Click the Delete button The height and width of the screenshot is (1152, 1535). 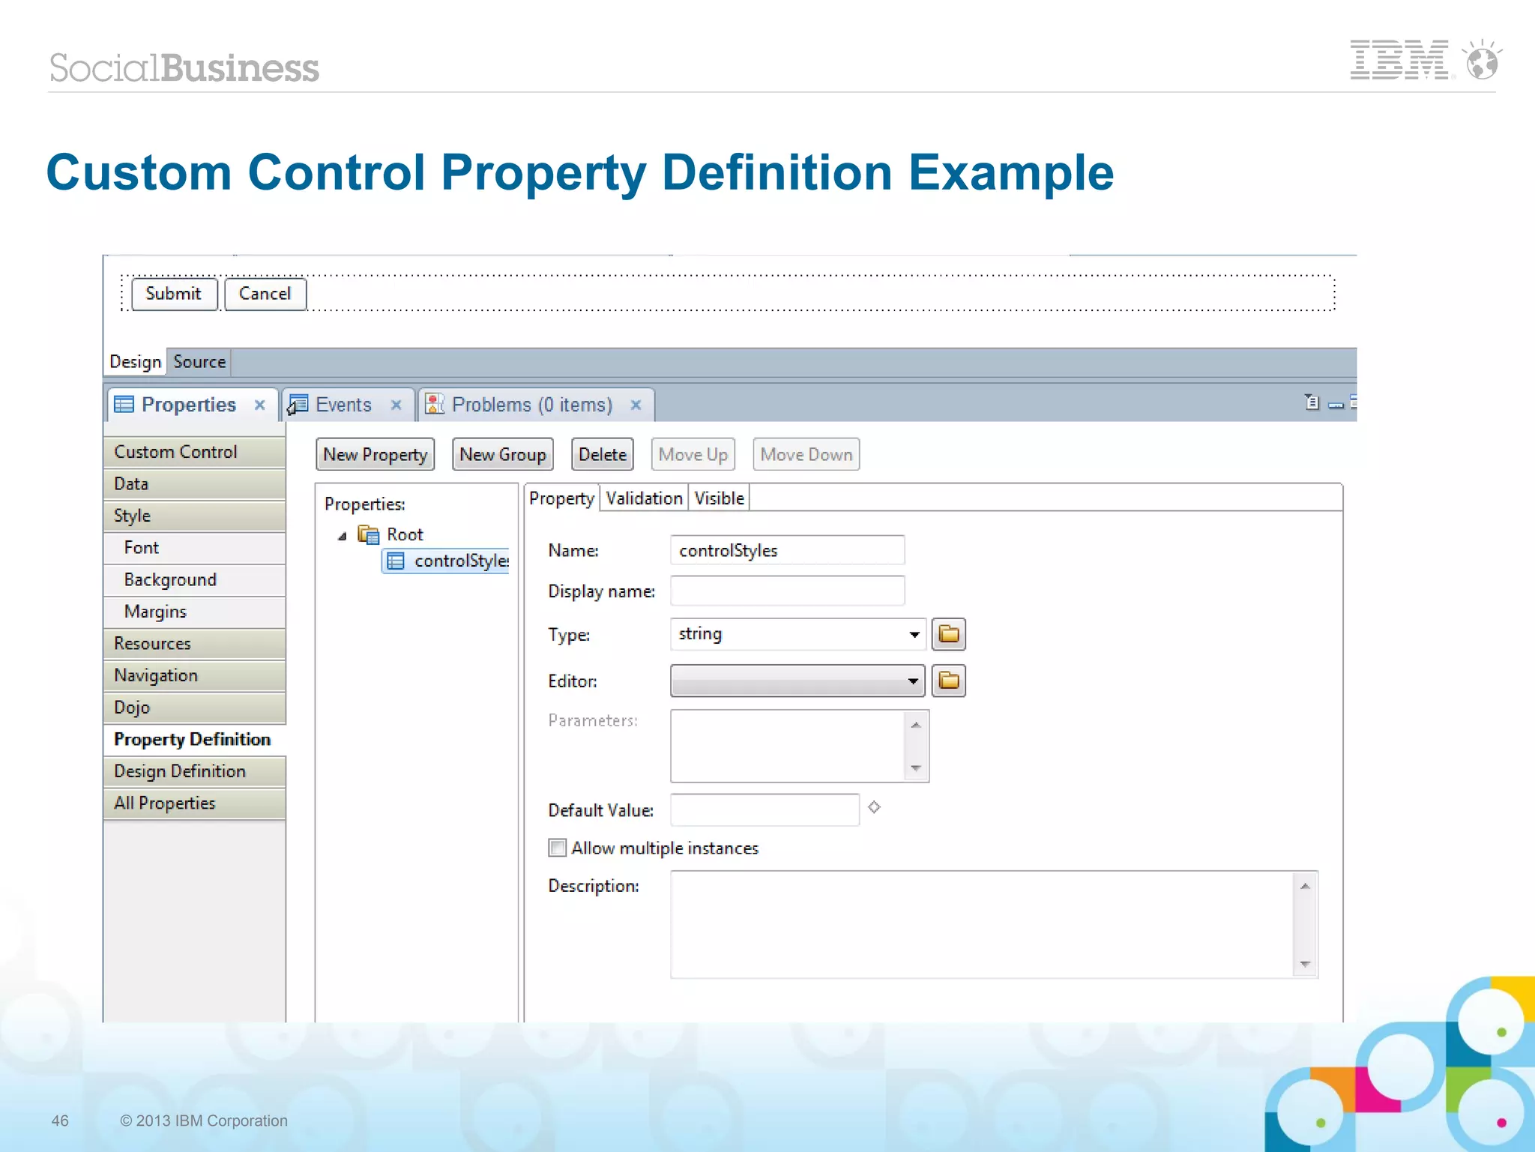point(603,454)
